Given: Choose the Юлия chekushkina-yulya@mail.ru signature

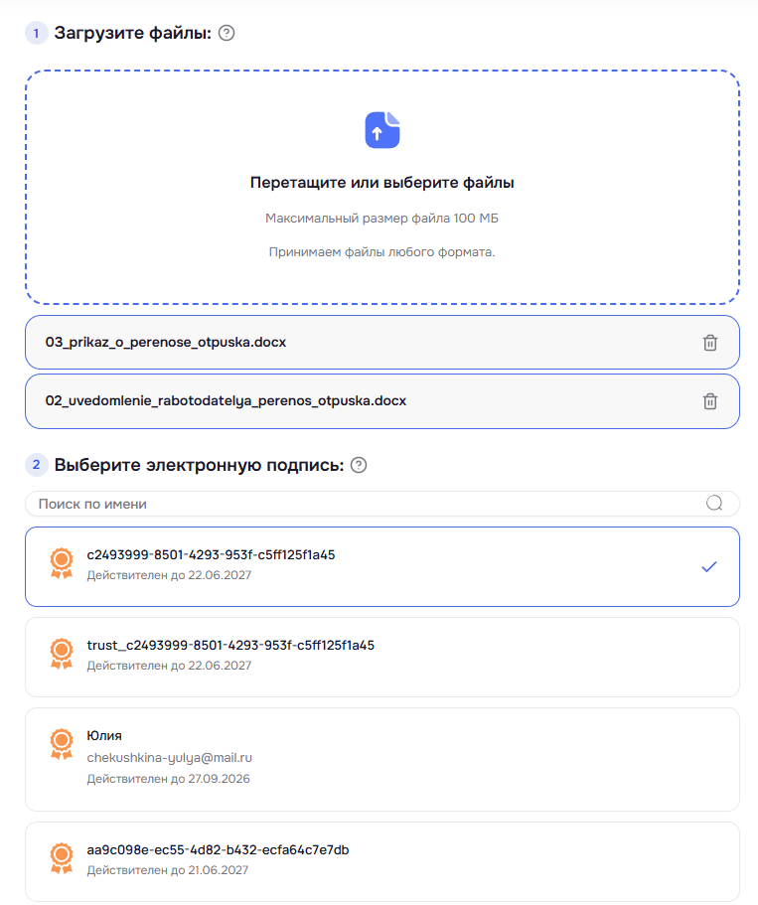Looking at the screenshot, I should [382, 759].
